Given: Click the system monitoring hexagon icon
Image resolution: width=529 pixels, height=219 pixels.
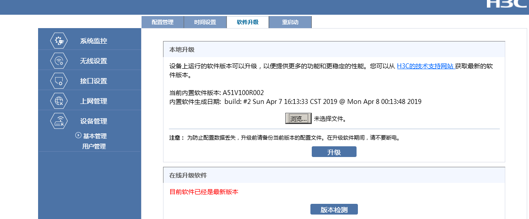Looking at the screenshot, I should click(x=59, y=41).
